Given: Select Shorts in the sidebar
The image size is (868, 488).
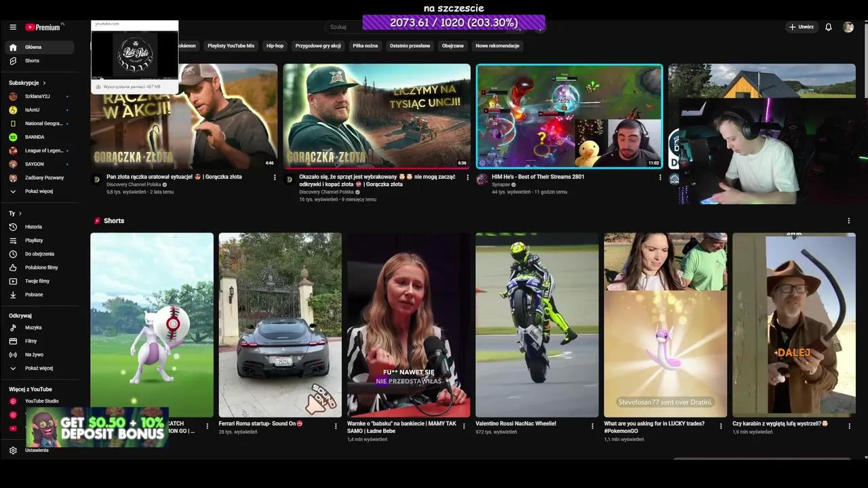Looking at the screenshot, I should tap(33, 60).
